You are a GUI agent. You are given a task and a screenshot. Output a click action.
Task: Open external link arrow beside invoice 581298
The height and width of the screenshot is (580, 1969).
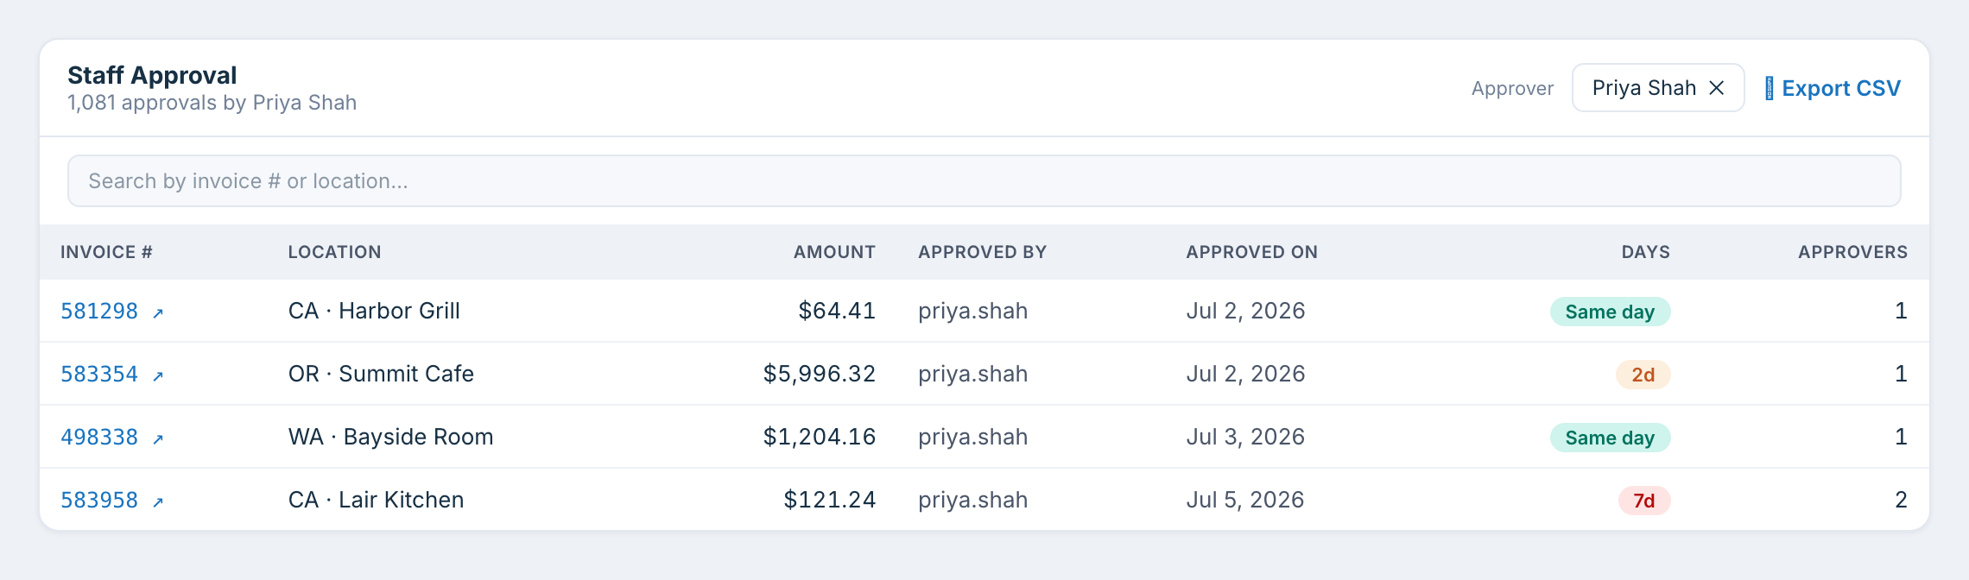[x=158, y=313]
